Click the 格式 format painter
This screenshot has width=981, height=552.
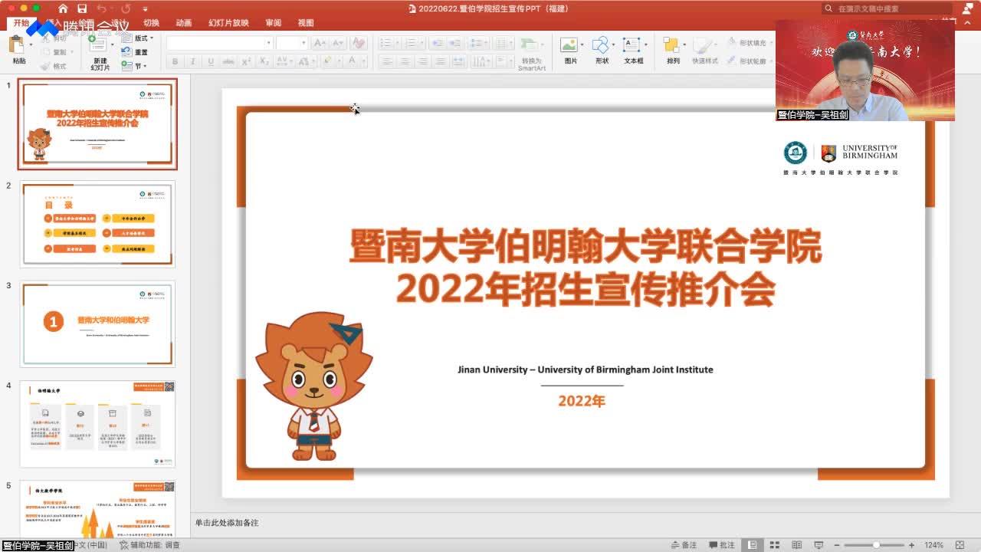point(54,66)
